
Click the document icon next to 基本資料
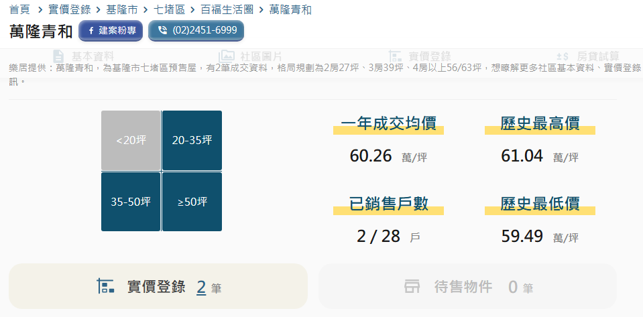click(x=58, y=56)
